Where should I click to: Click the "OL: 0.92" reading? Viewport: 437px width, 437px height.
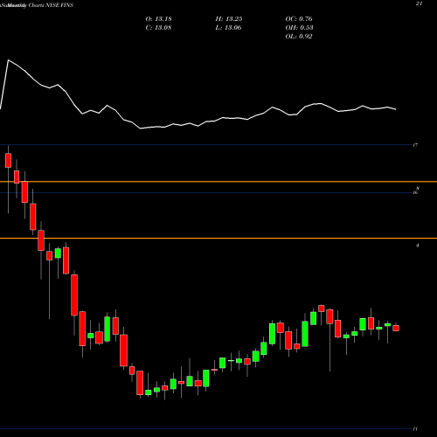tap(299, 37)
